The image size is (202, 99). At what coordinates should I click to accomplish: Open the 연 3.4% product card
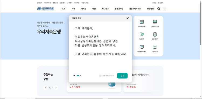(x=143, y=81)
